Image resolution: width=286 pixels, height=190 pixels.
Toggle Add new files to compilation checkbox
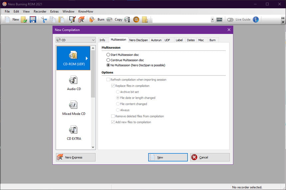[113, 122]
